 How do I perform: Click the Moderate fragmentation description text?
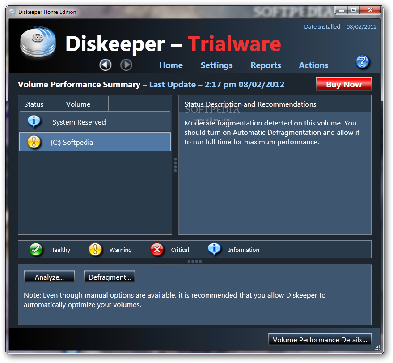272,132
